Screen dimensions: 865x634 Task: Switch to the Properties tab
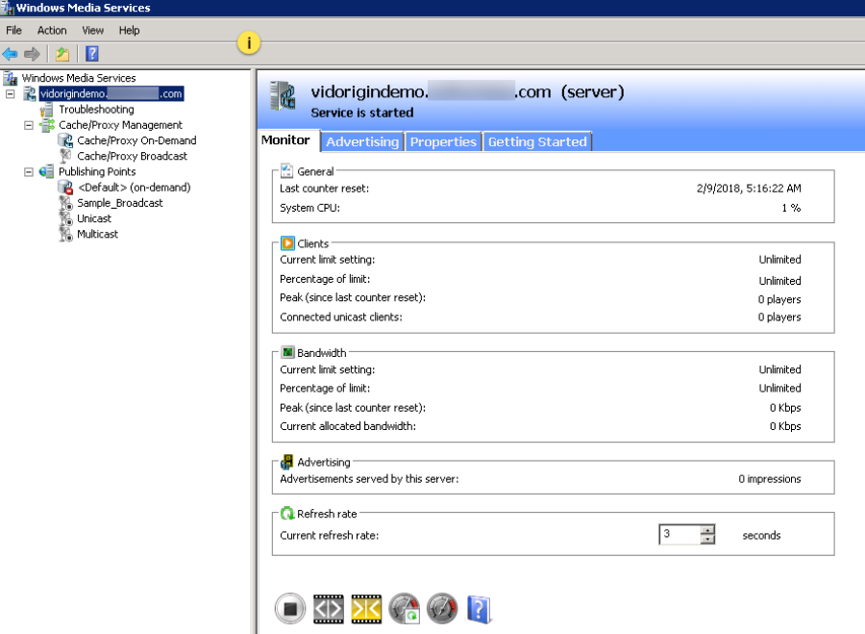(x=443, y=141)
